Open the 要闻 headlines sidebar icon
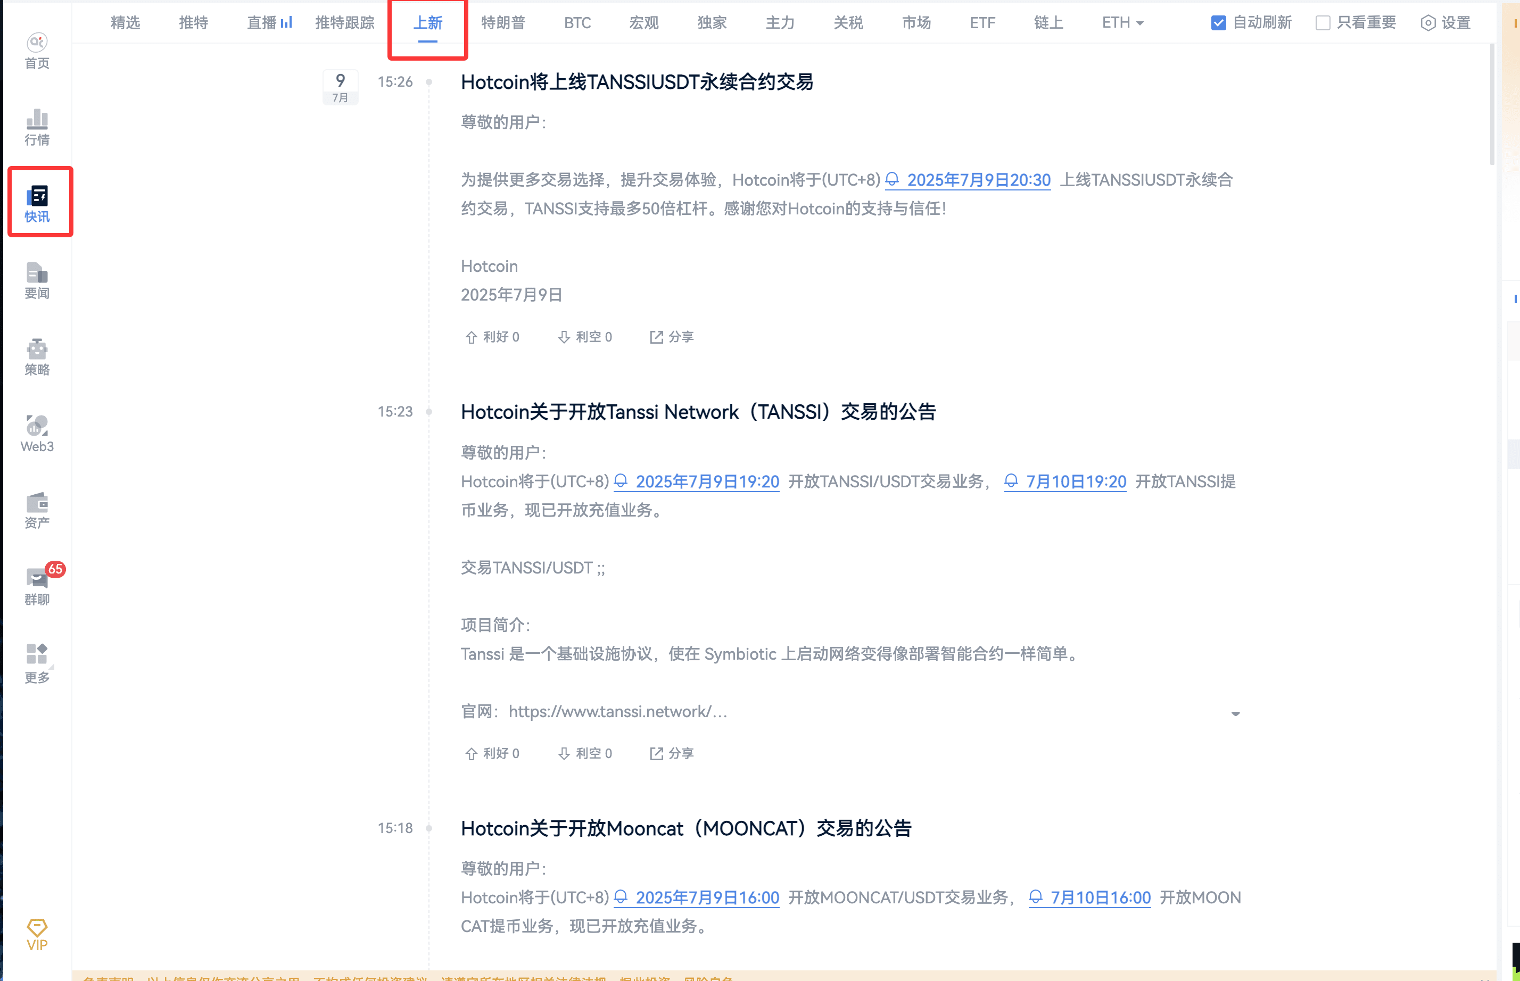This screenshot has height=981, width=1520. pyautogui.click(x=37, y=280)
